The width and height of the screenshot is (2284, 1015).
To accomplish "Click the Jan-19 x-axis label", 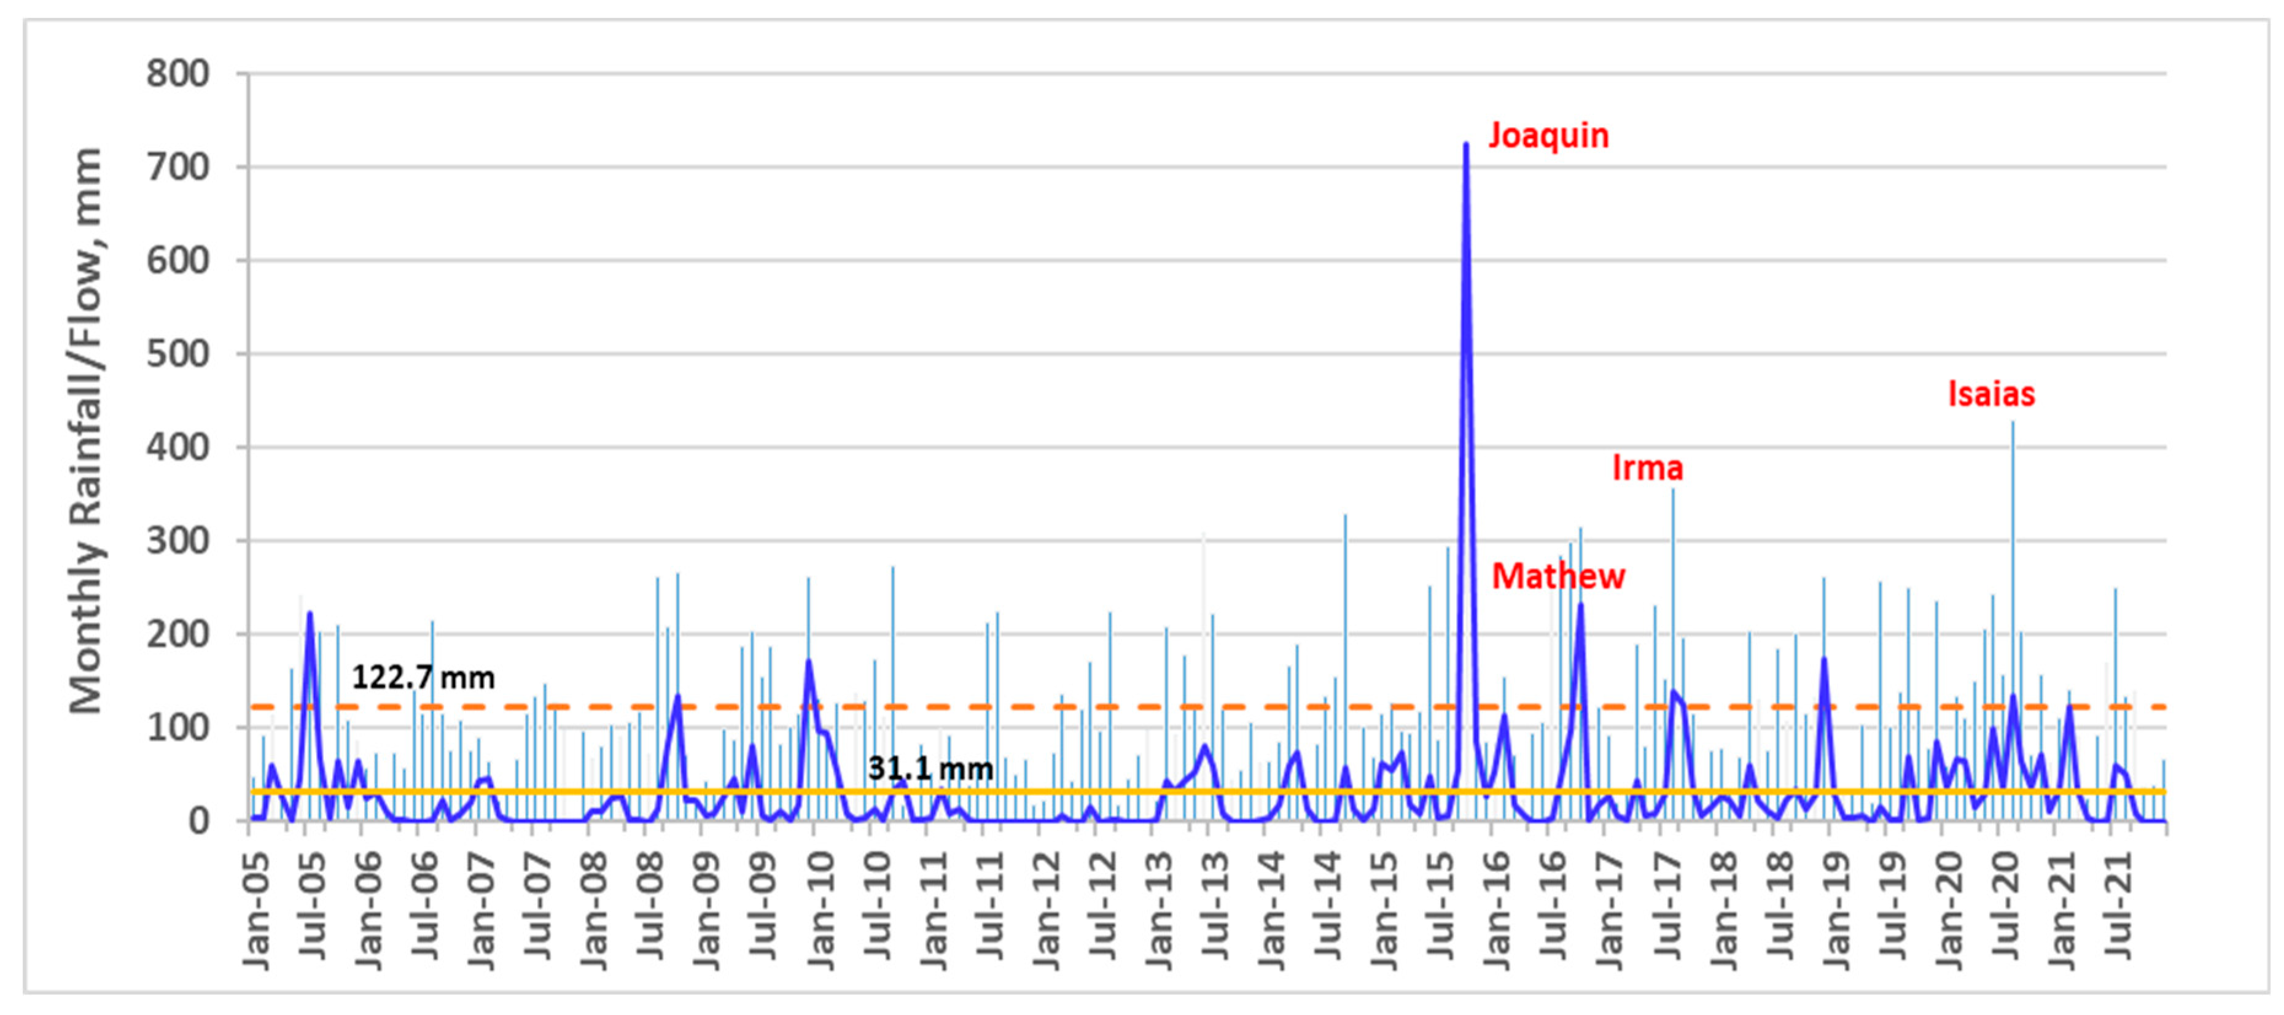I will click(1836, 911).
